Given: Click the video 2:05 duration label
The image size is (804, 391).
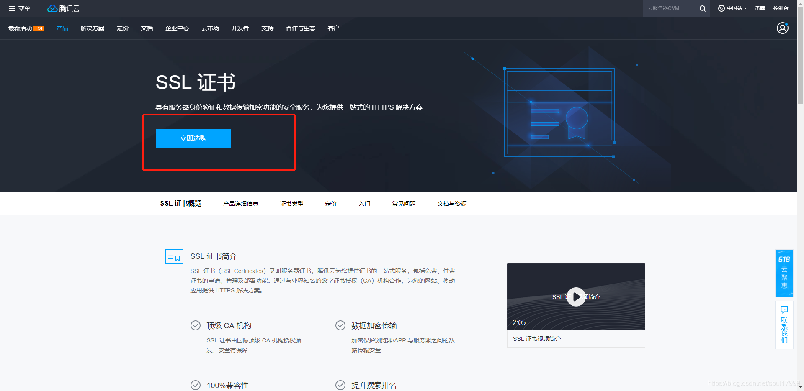Looking at the screenshot, I should coord(519,322).
